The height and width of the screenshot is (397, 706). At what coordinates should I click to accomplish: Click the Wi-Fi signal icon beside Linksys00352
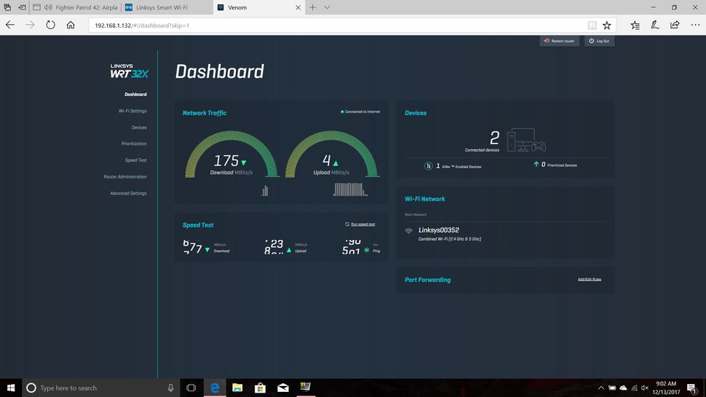tap(409, 231)
